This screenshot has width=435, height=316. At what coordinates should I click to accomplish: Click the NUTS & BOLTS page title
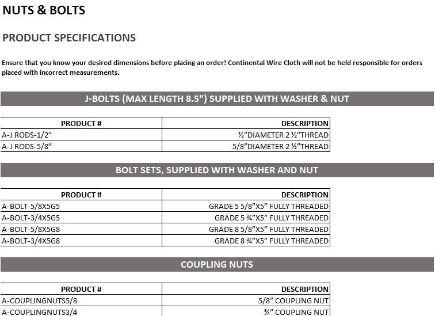pos(44,10)
